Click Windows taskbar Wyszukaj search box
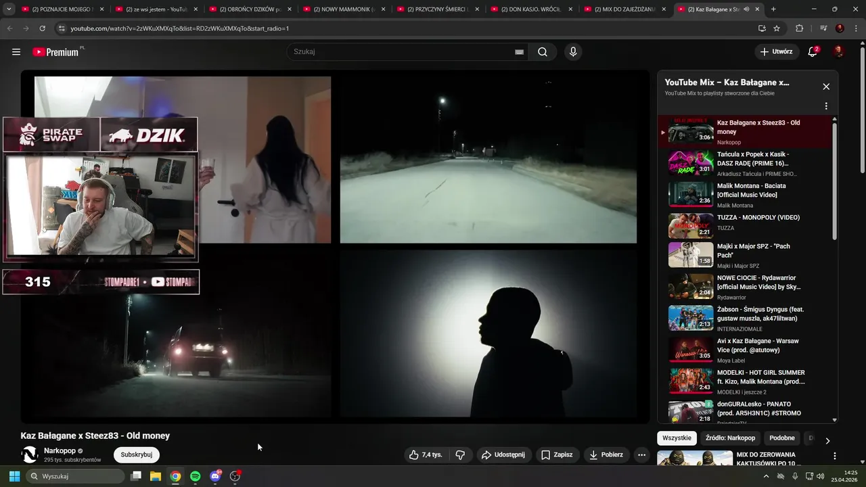 [x=75, y=476]
